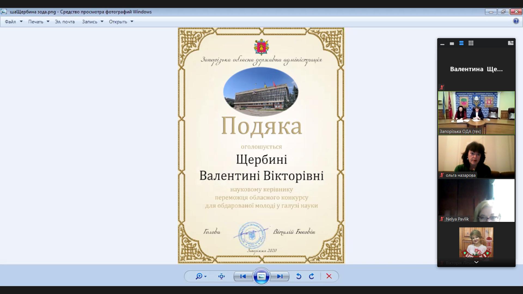523x294 pixels.
Task: Delete the current photo with red X
Action: tap(329, 276)
